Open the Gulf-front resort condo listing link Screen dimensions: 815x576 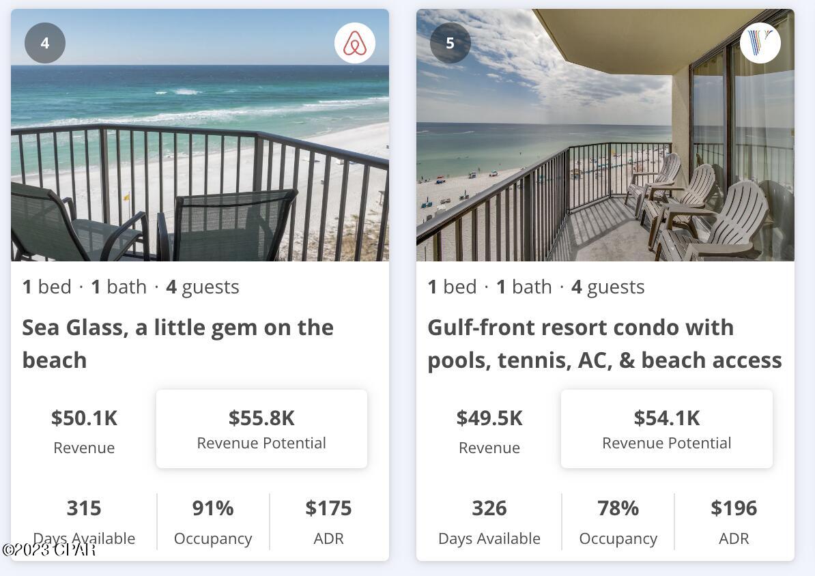tap(605, 343)
